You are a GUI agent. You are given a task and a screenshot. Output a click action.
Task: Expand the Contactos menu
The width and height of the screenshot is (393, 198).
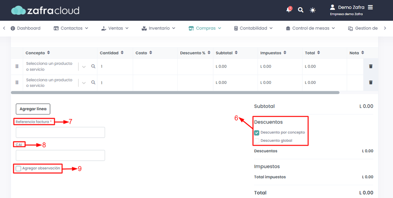click(71, 28)
